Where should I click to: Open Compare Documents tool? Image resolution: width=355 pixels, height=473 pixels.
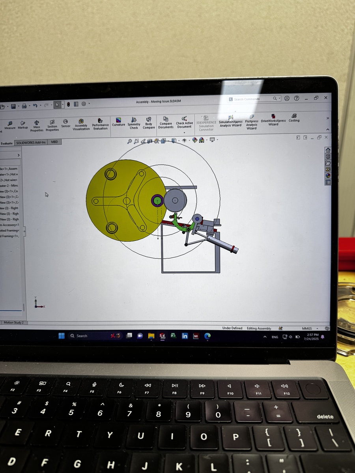166,122
